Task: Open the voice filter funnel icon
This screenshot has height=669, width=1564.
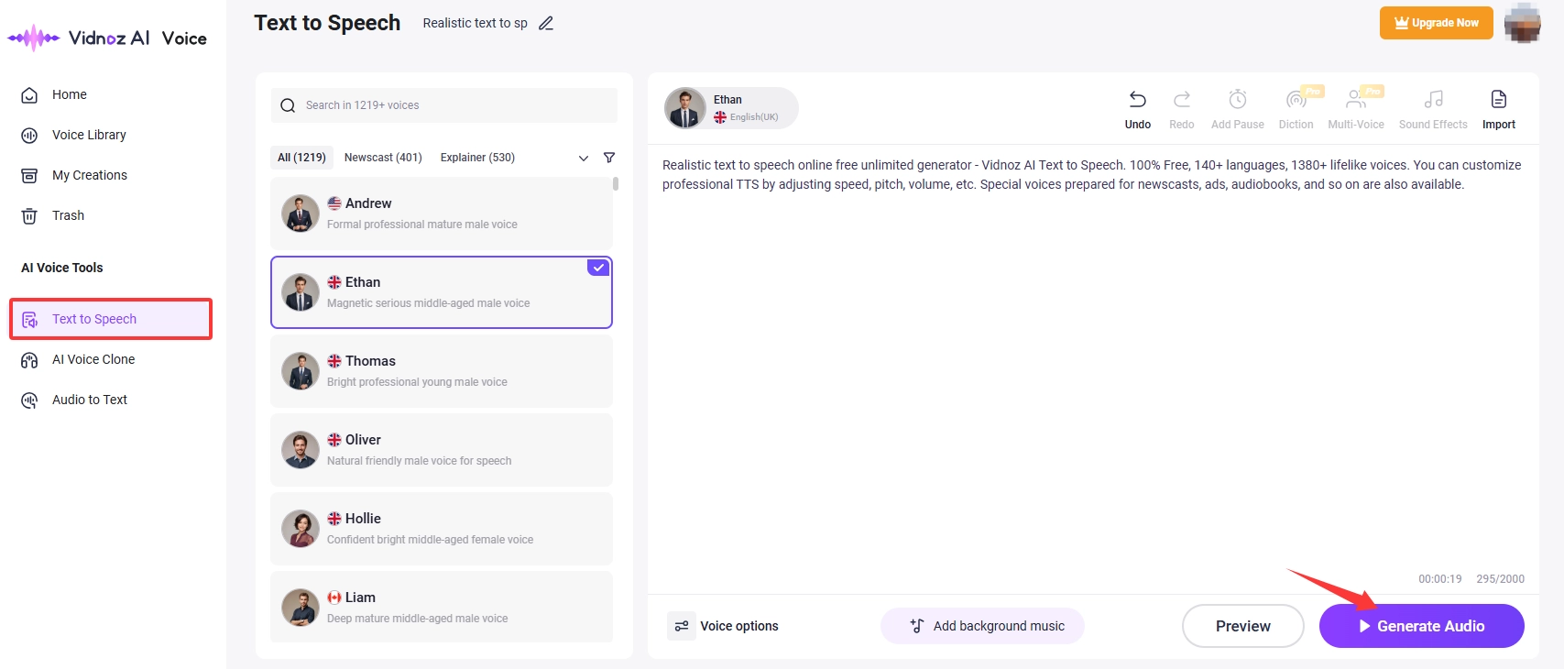Action: pyautogui.click(x=609, y=158)
